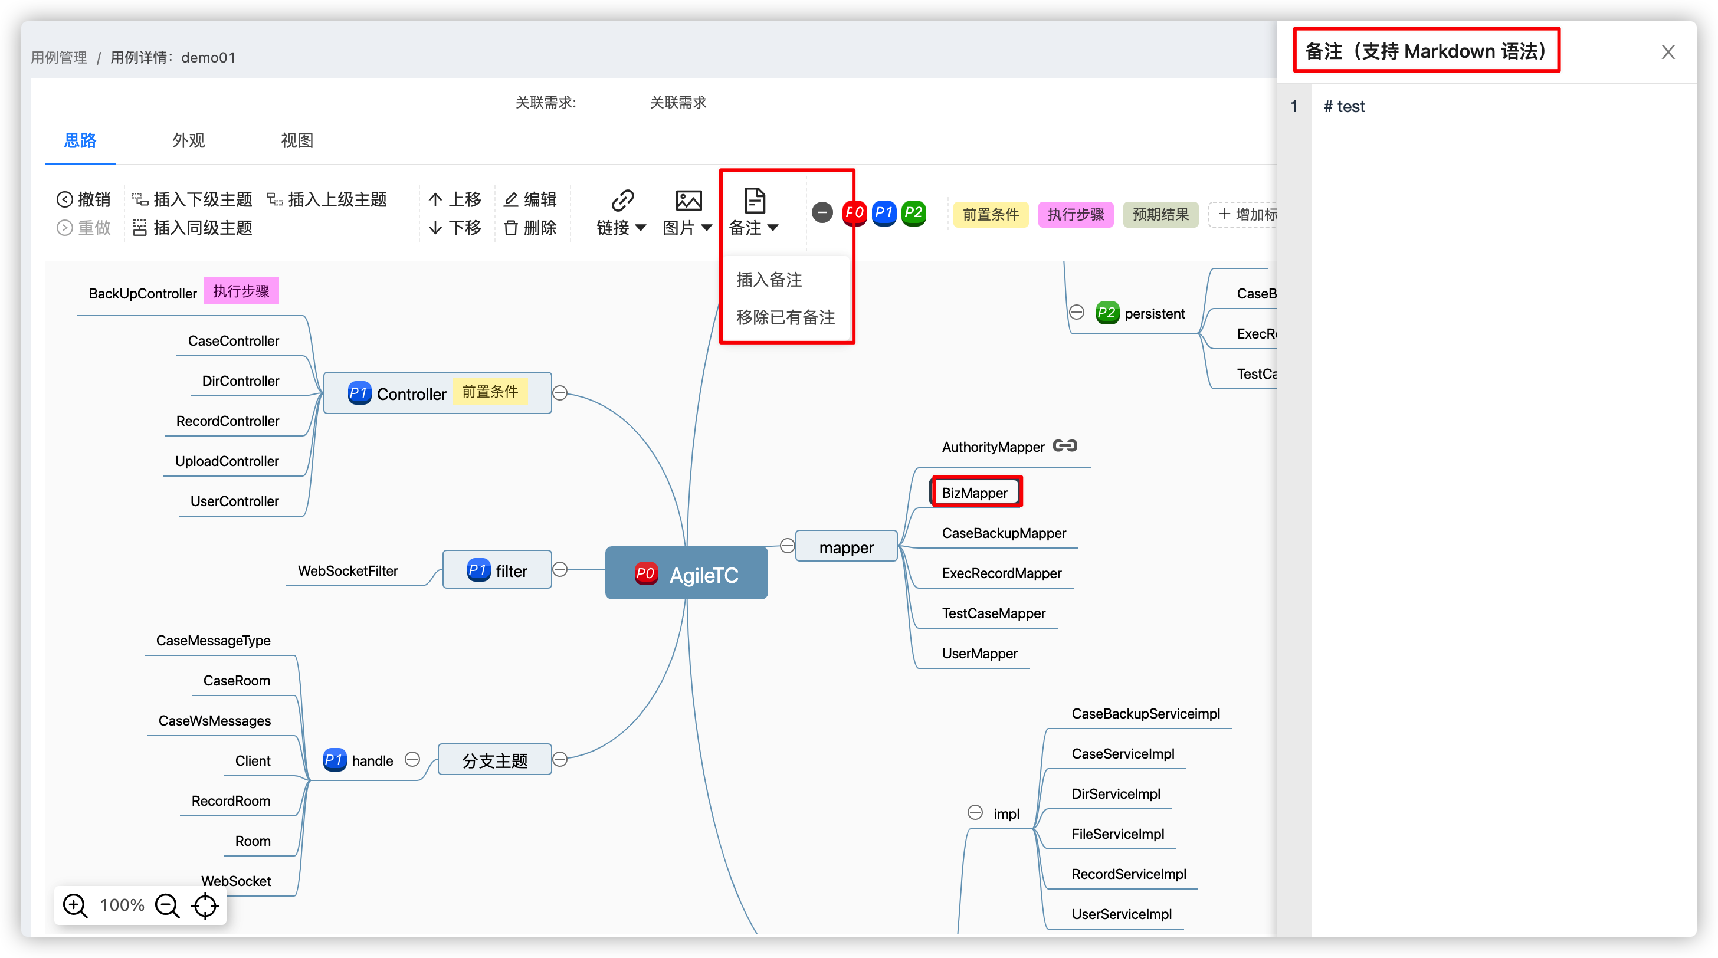This screenshot has width=1718, height=958.
Task: Click the remove priority minus icon
Action: click(x=822, y=213)
